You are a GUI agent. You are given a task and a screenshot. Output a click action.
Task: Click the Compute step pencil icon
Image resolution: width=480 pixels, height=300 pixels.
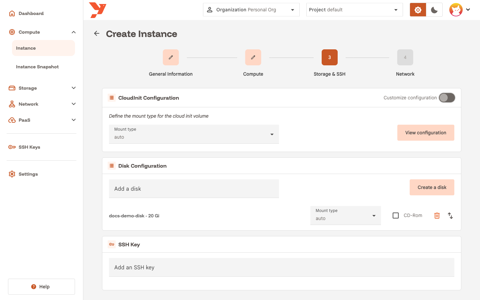[x=253, y=57]
